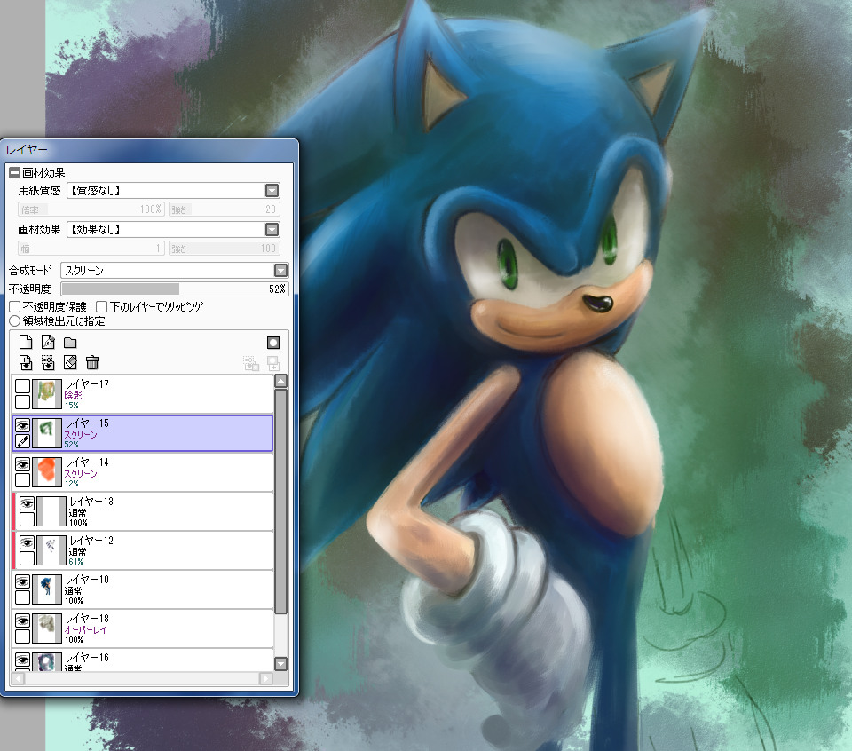Screen dimensions: 852x751
Task: Click the レイヤー panel title bar
Action: [149, 149]
